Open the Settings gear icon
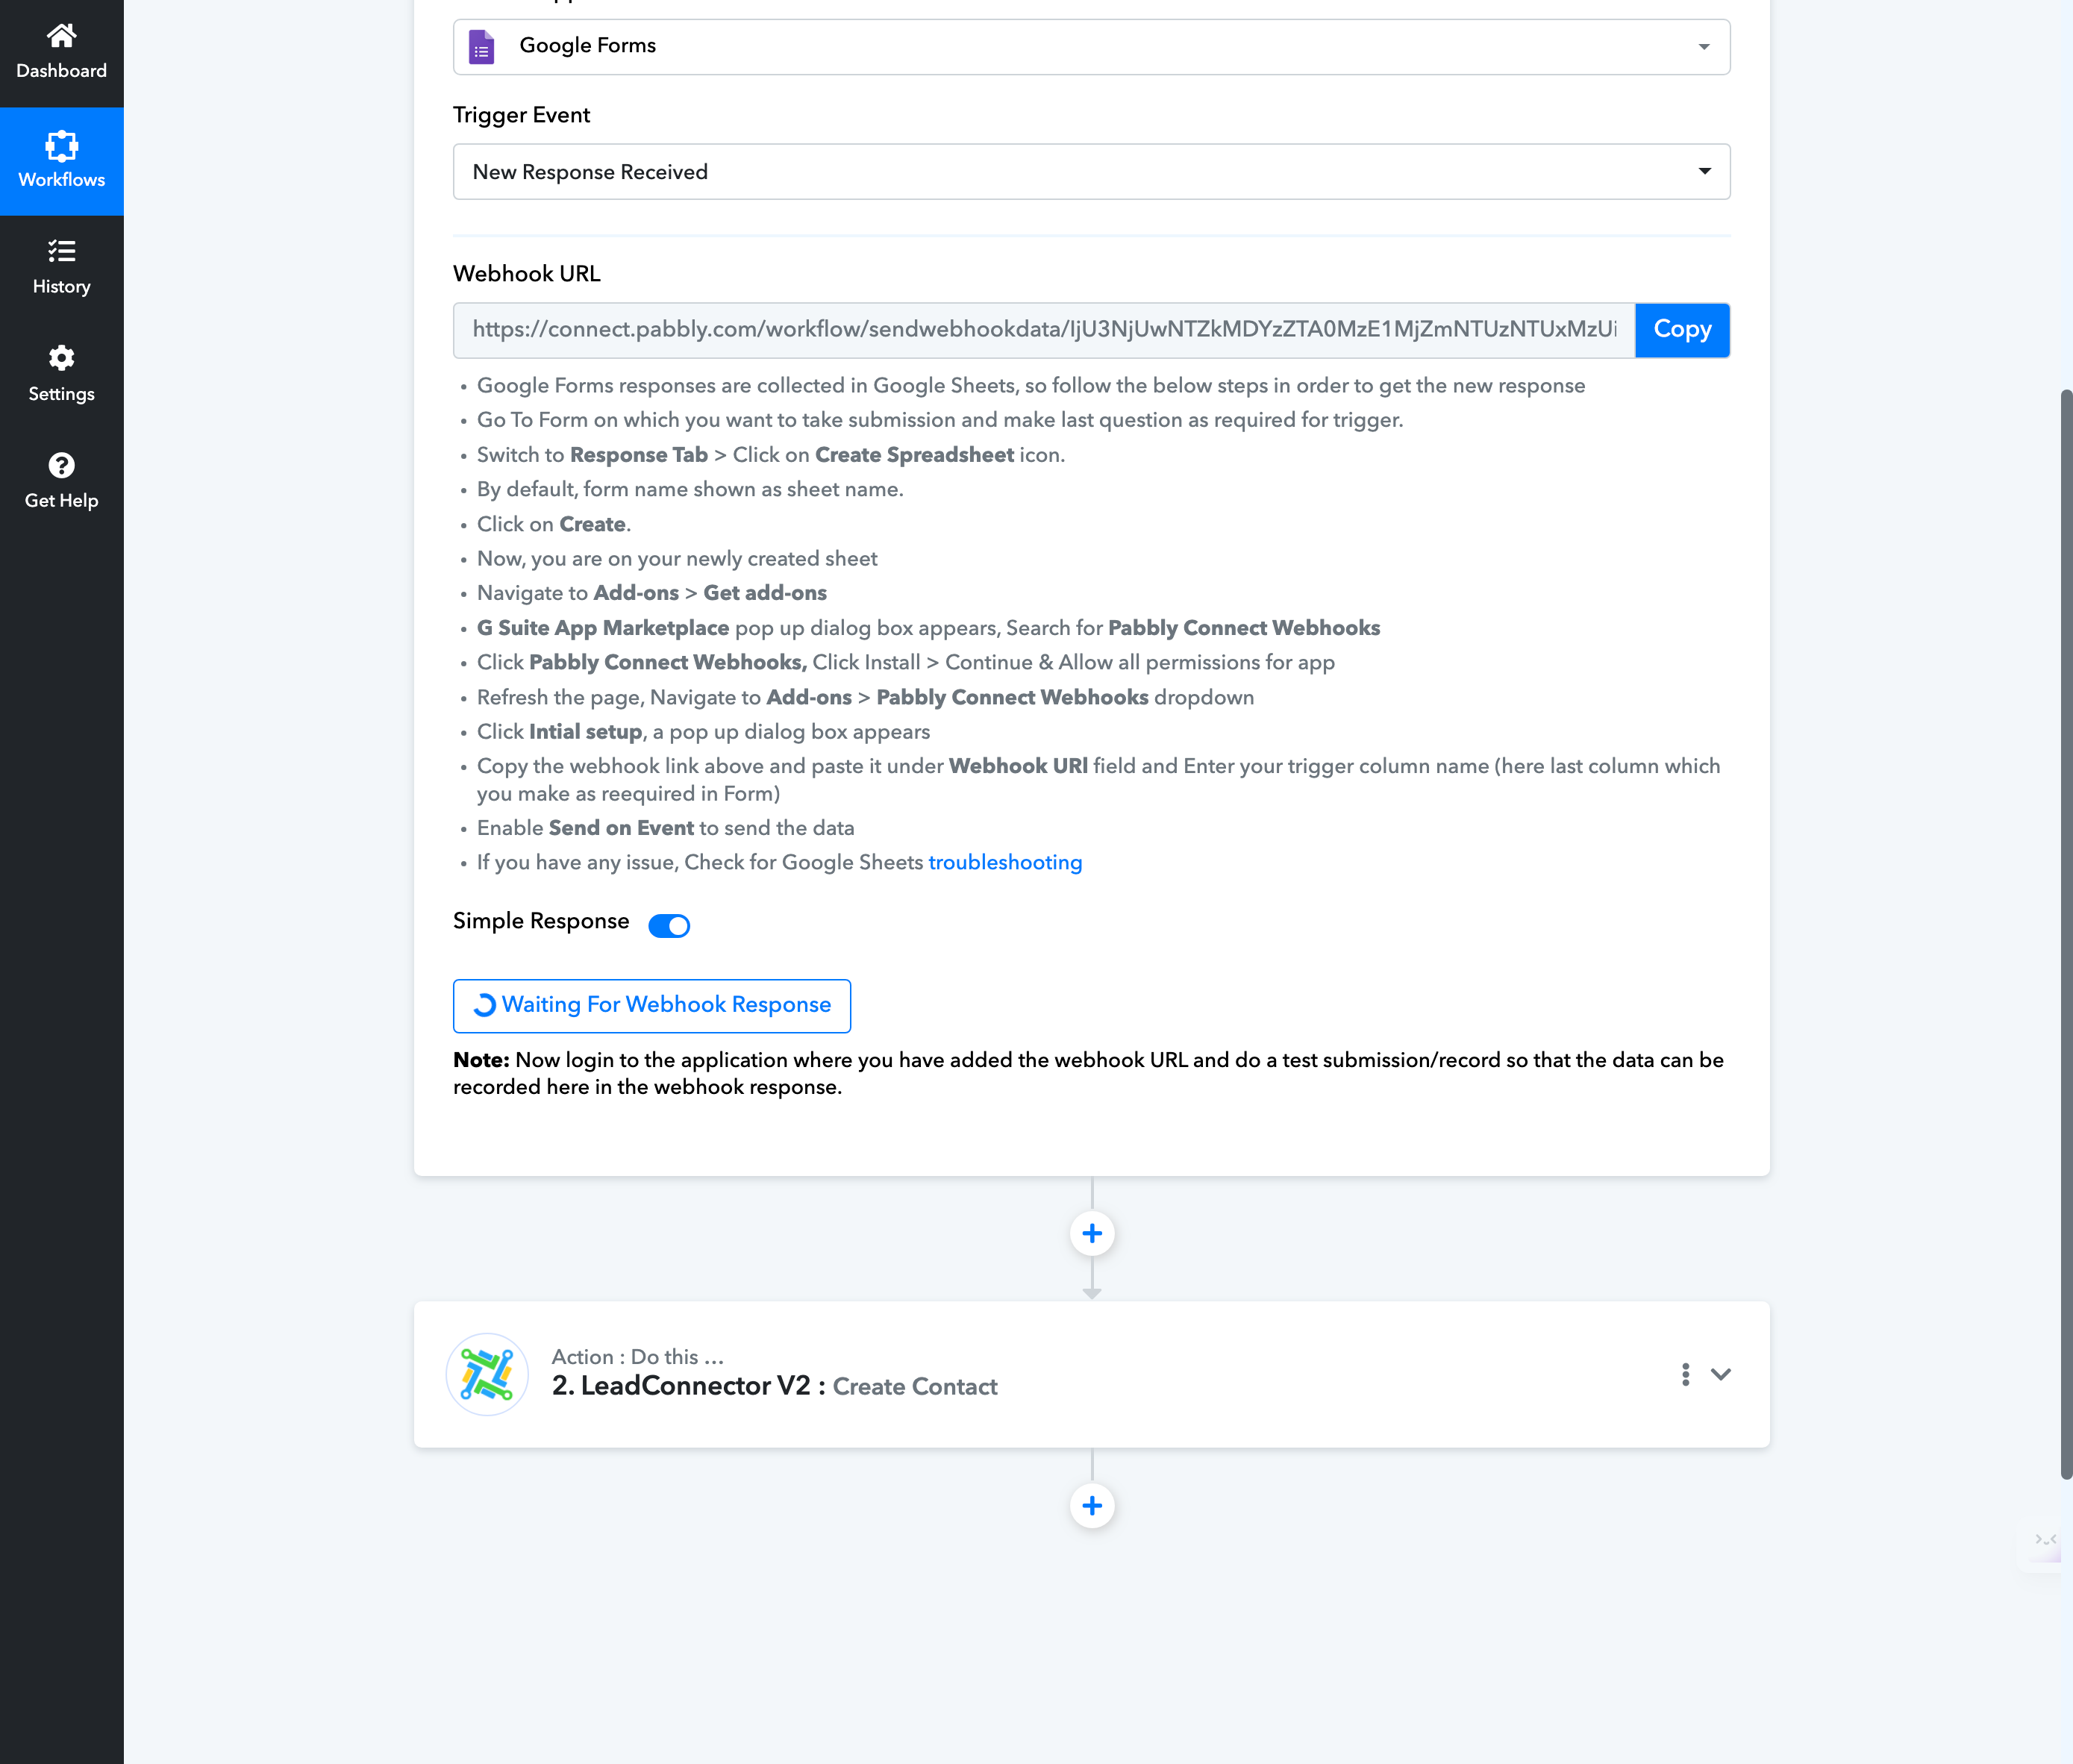Viewport: 2073px width, 1764px height. (61, 357)
